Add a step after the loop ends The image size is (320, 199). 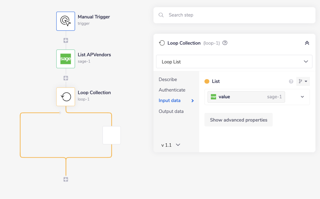(66, 179)
